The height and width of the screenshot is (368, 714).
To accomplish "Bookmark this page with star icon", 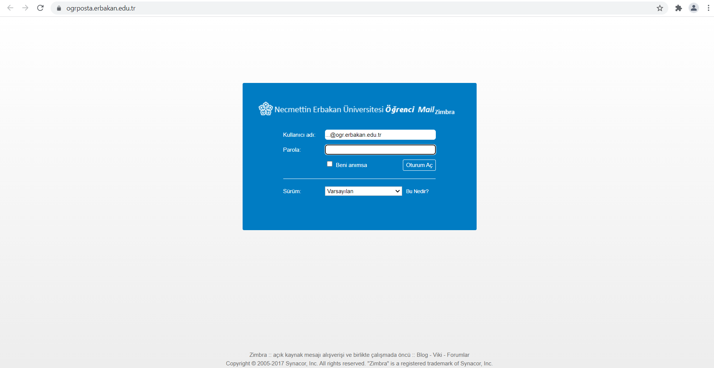I will pos(660,8).
